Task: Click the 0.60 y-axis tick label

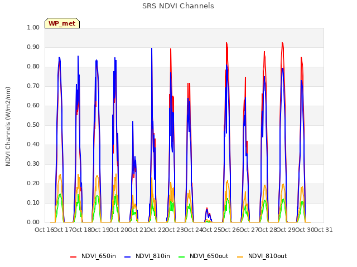Action: pyautogui.click(x=33, y=105)
